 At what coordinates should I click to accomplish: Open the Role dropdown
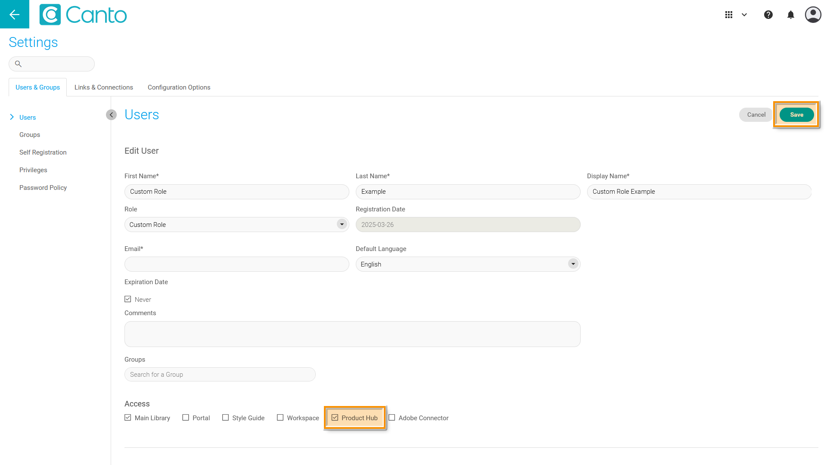[237, 224]
